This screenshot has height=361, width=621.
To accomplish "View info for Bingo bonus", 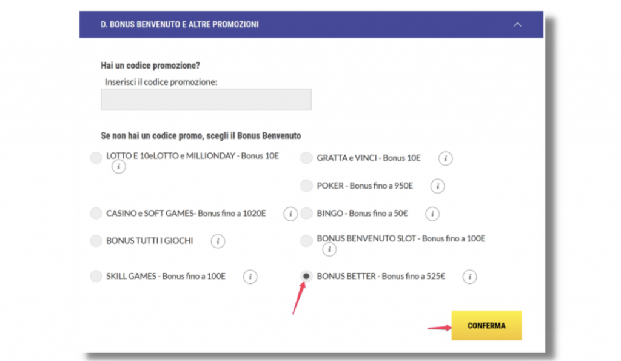I will [432, 214].
